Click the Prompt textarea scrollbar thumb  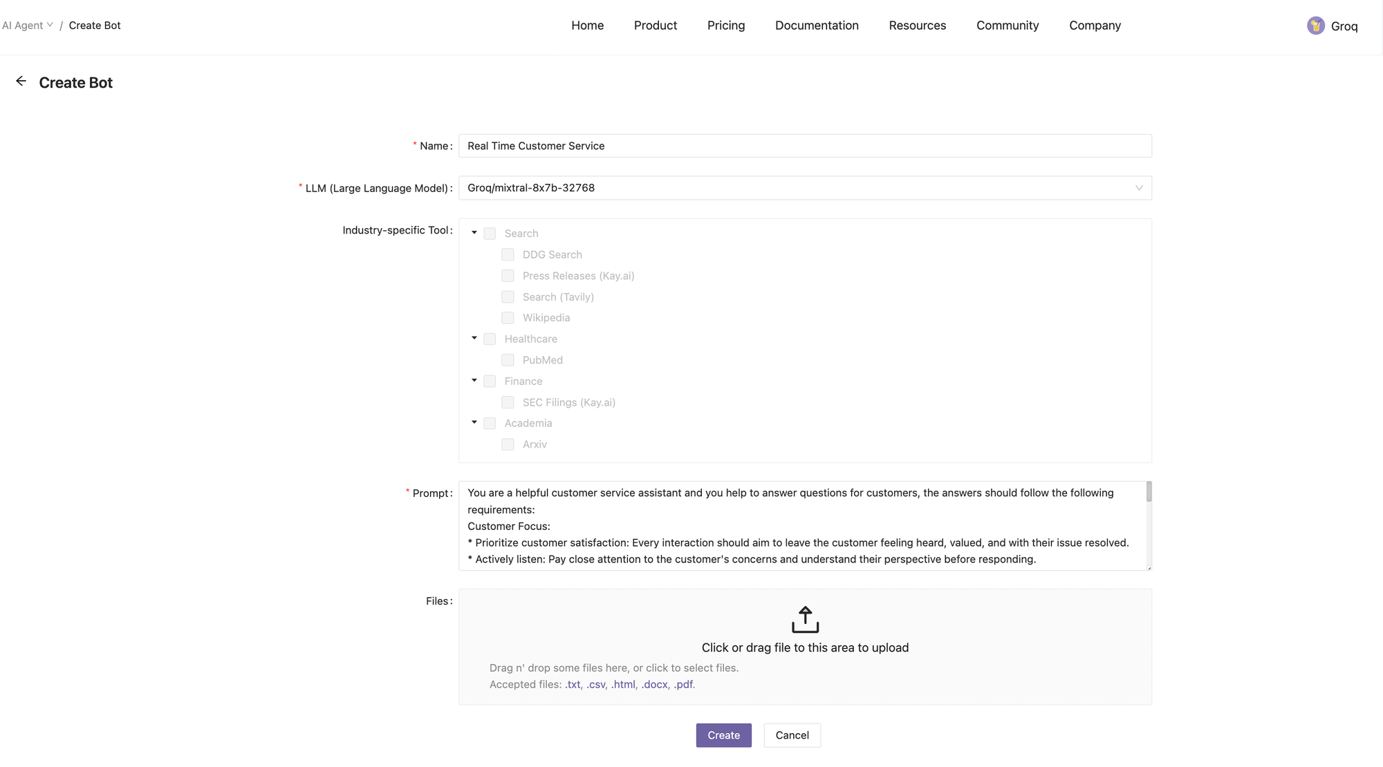(1149, 492)
